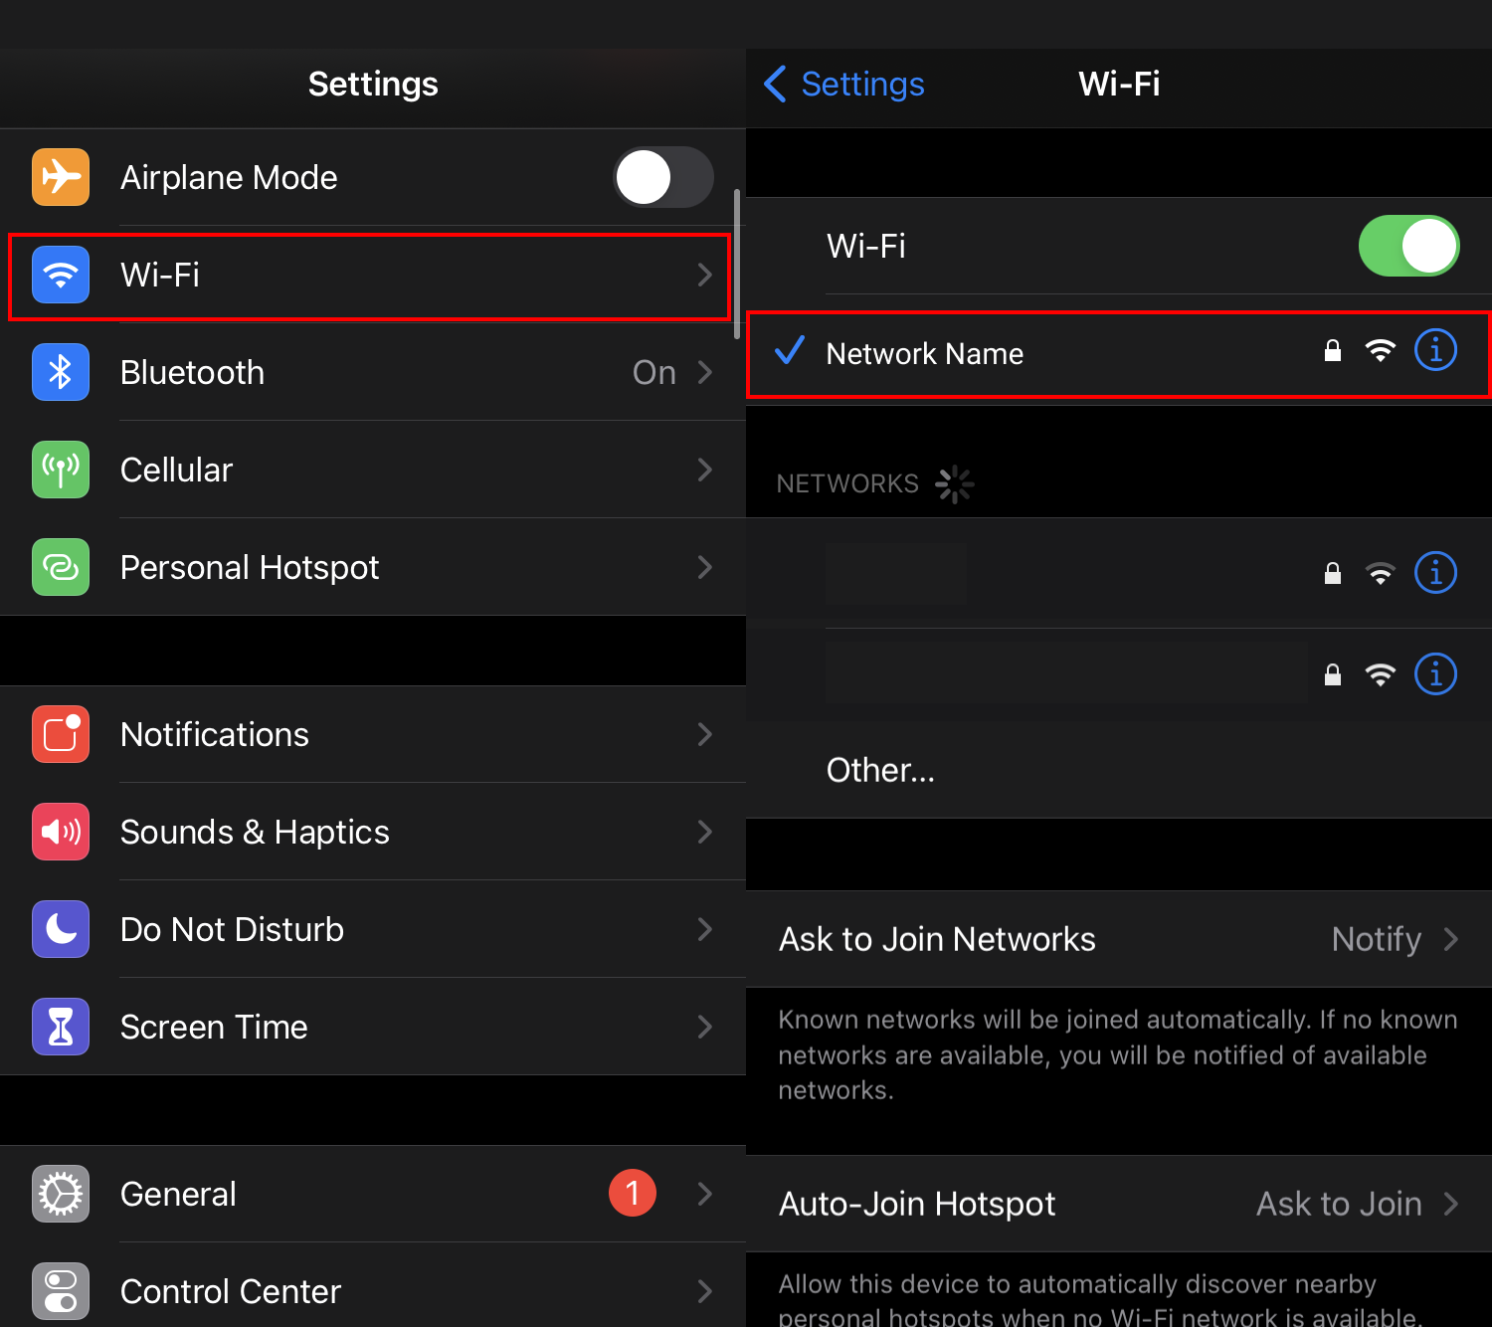Tap the 'Notify' value text

pyautogui.click(x=1377, y=939)
